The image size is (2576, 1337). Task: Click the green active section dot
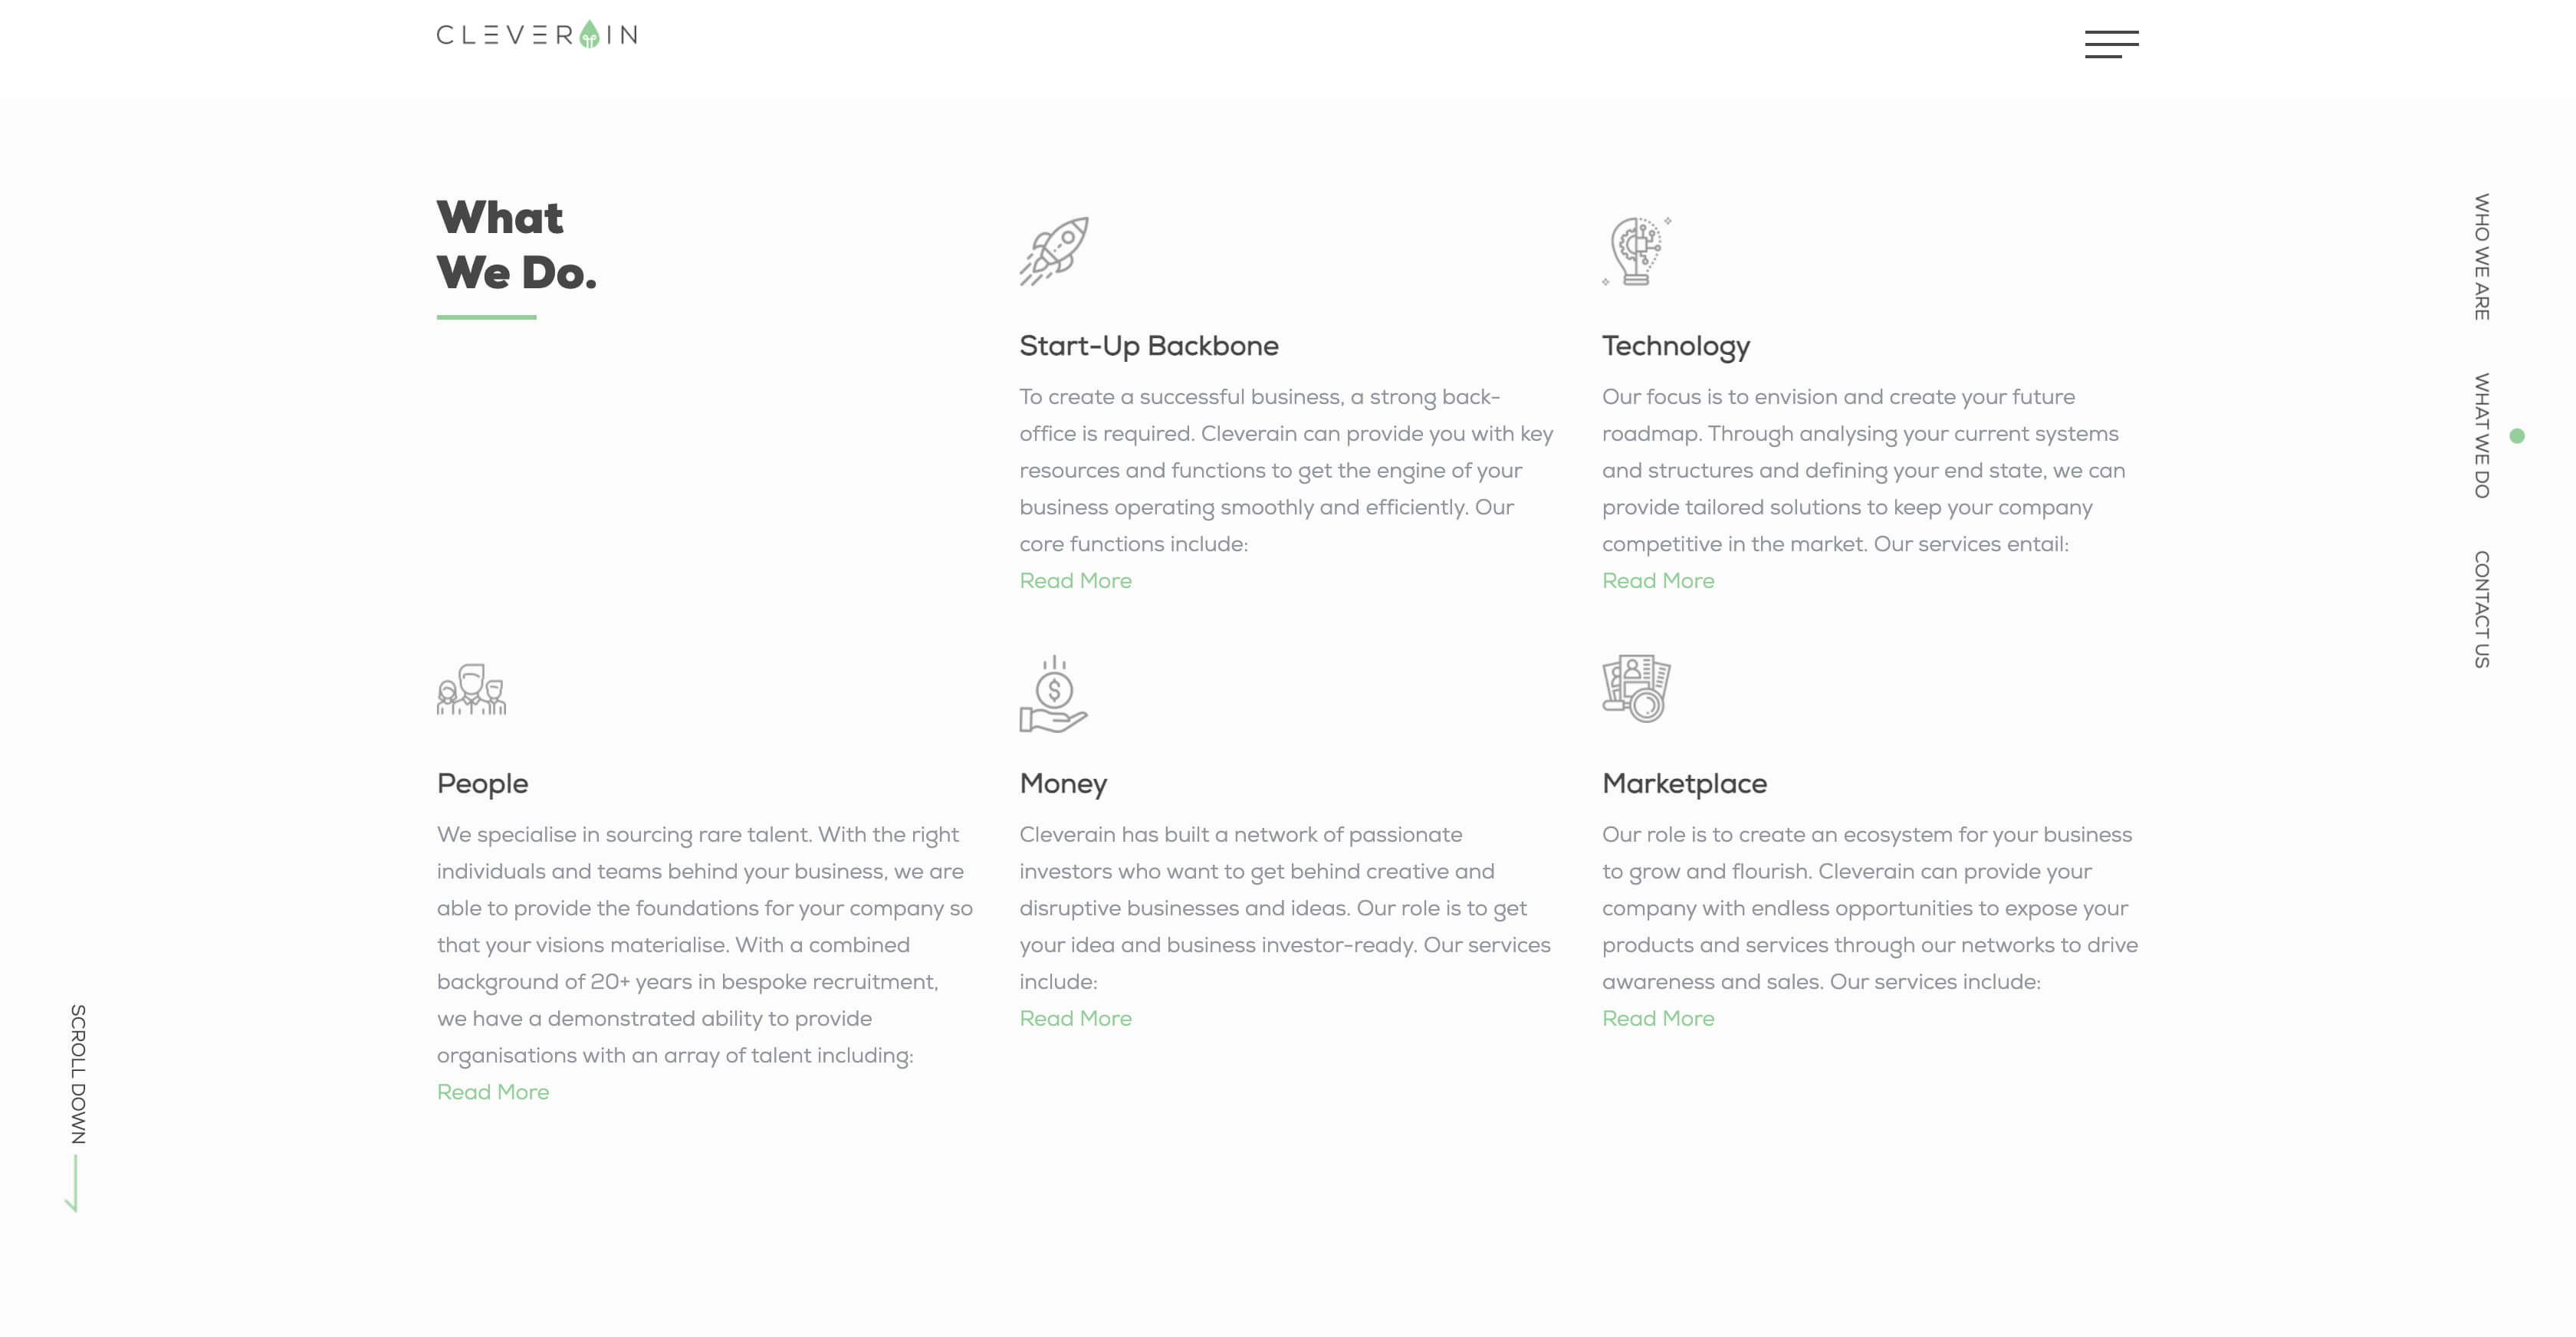pos(2517,436)
